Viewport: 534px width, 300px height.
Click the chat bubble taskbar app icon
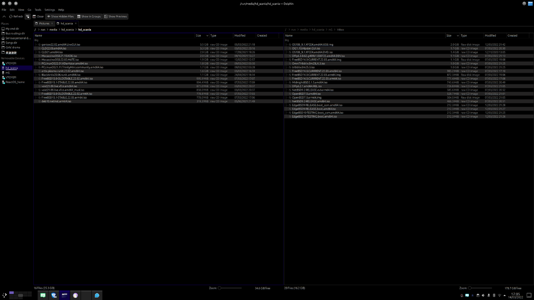[97, 295]
